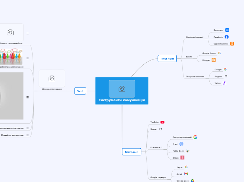
Task: Expand notes icon beside large gray image
Action: [28, 97]
